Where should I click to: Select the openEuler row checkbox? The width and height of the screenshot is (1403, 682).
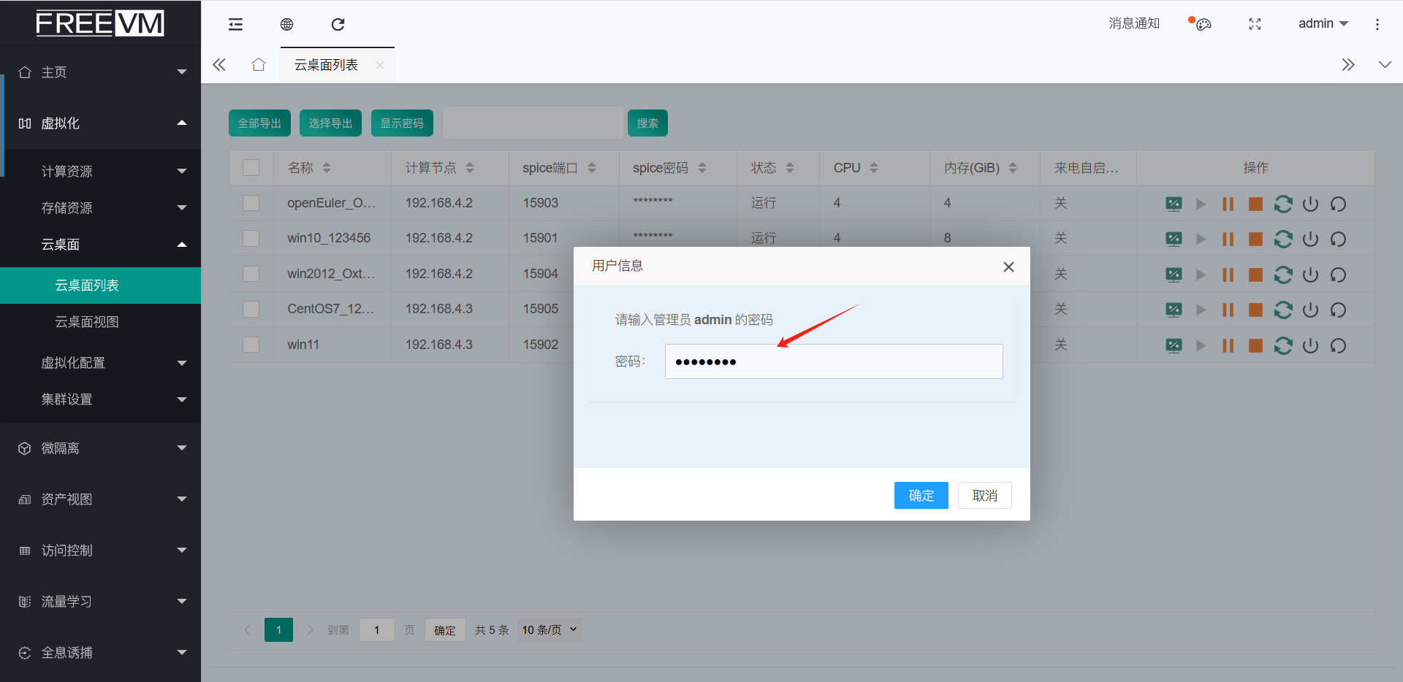click(x=251, y=203)
